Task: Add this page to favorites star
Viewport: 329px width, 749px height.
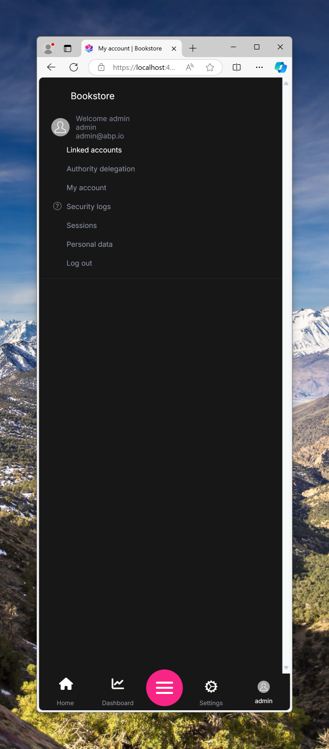Action: tap(210, 67)
